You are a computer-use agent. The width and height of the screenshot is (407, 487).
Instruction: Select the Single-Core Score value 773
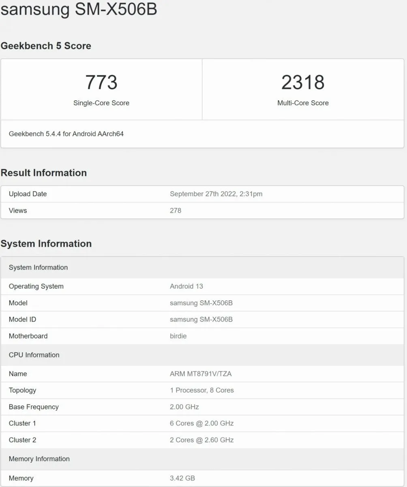pyautogui.click(x=101, y=83)
